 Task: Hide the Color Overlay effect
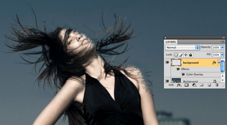[183, 74]
